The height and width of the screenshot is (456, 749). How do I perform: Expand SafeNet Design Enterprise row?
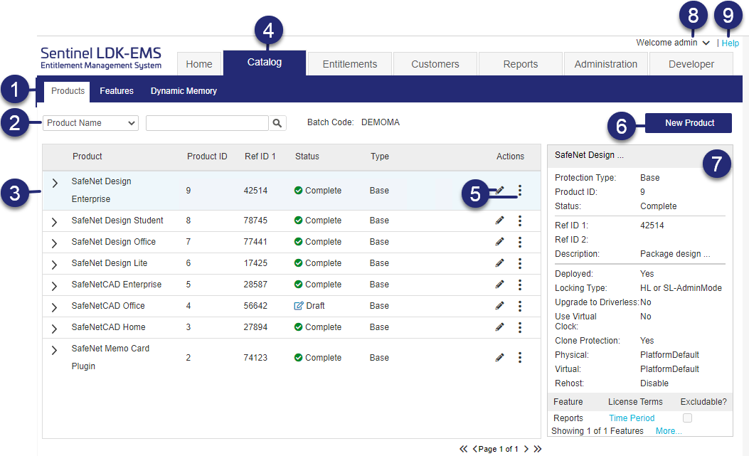pos(55,184)
